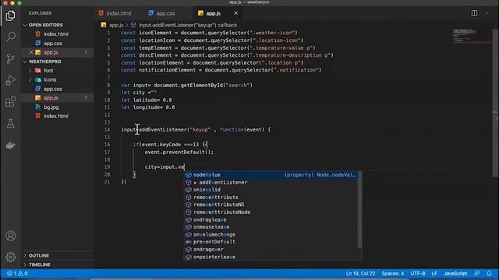This screenshot has height=280, width=499.
Task: Open the Extensions view
Action: coord(10,102)
